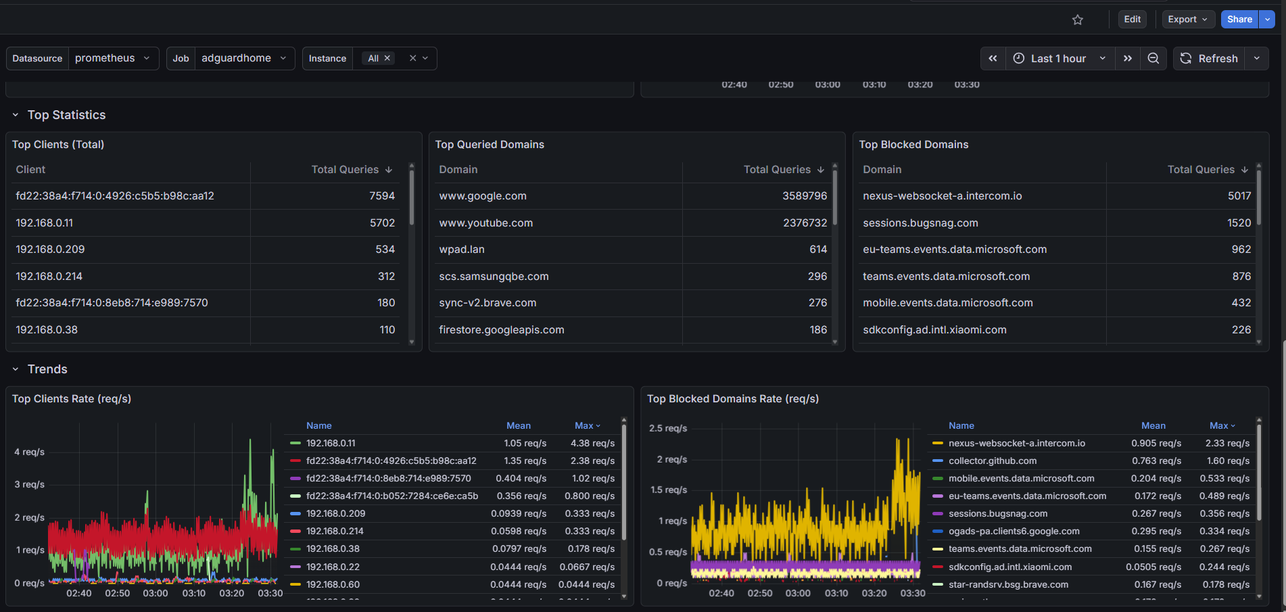Toggle 192.168.0.11 series in clients legend
The width and height of the screenshot is (1286, 612).
point(331,444)
